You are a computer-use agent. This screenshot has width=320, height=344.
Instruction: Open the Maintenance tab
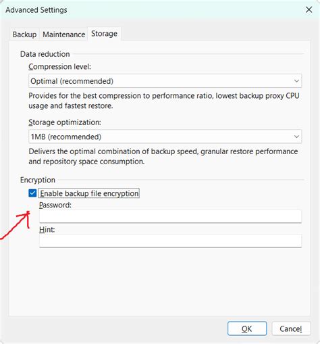[x=64, y=34]
